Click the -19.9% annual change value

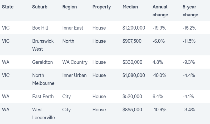point(159,28)
